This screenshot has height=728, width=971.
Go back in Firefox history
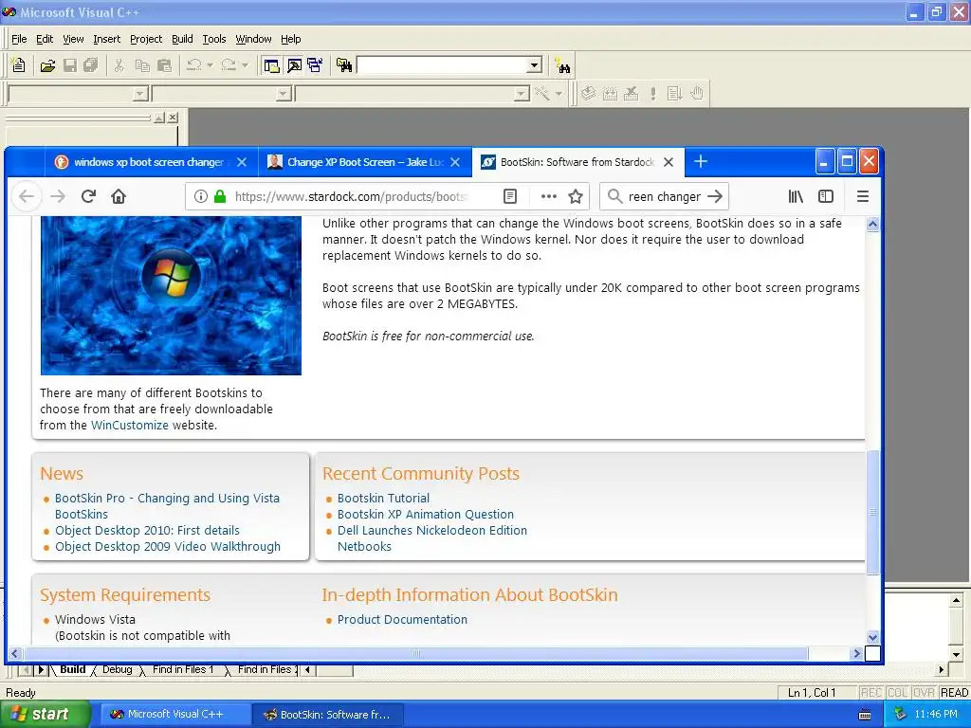[26, 196]
